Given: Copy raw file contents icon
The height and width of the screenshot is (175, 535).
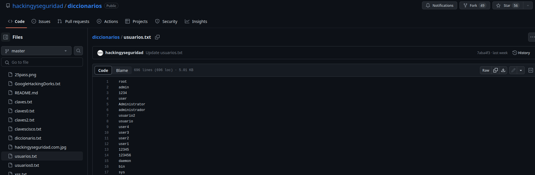Looking at the screenshot, I should pyautogui.click(x=496, y=70).
